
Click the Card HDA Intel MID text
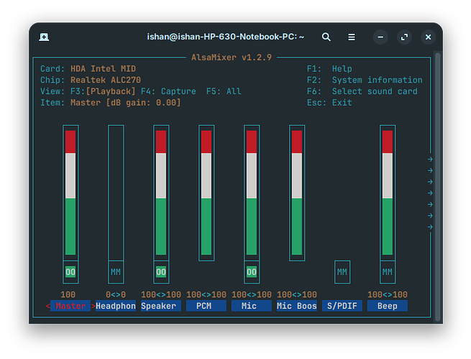coord(88,69)
